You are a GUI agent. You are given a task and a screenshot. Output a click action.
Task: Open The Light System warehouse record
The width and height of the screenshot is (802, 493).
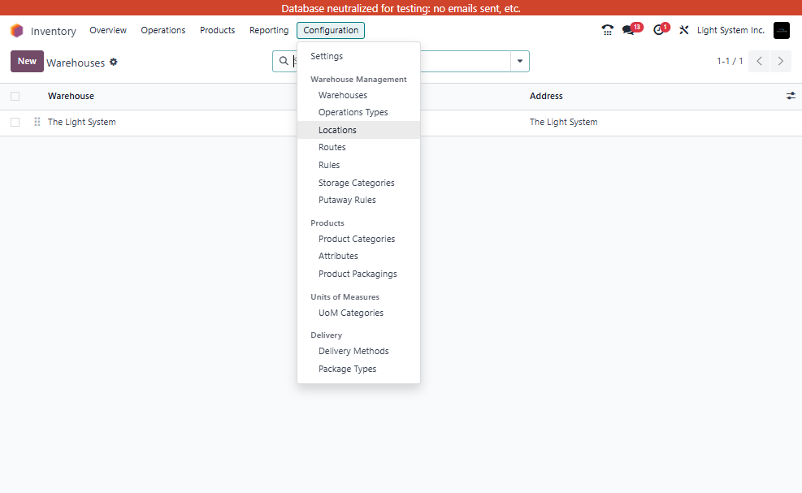(82, 122)
